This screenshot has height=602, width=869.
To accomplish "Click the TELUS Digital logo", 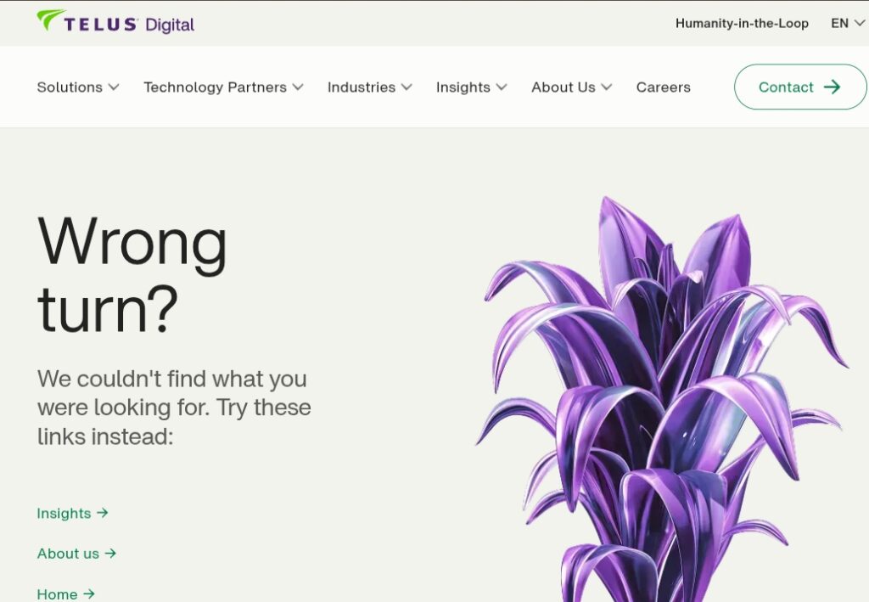I will pyautogui.click(x=115, y=22).
